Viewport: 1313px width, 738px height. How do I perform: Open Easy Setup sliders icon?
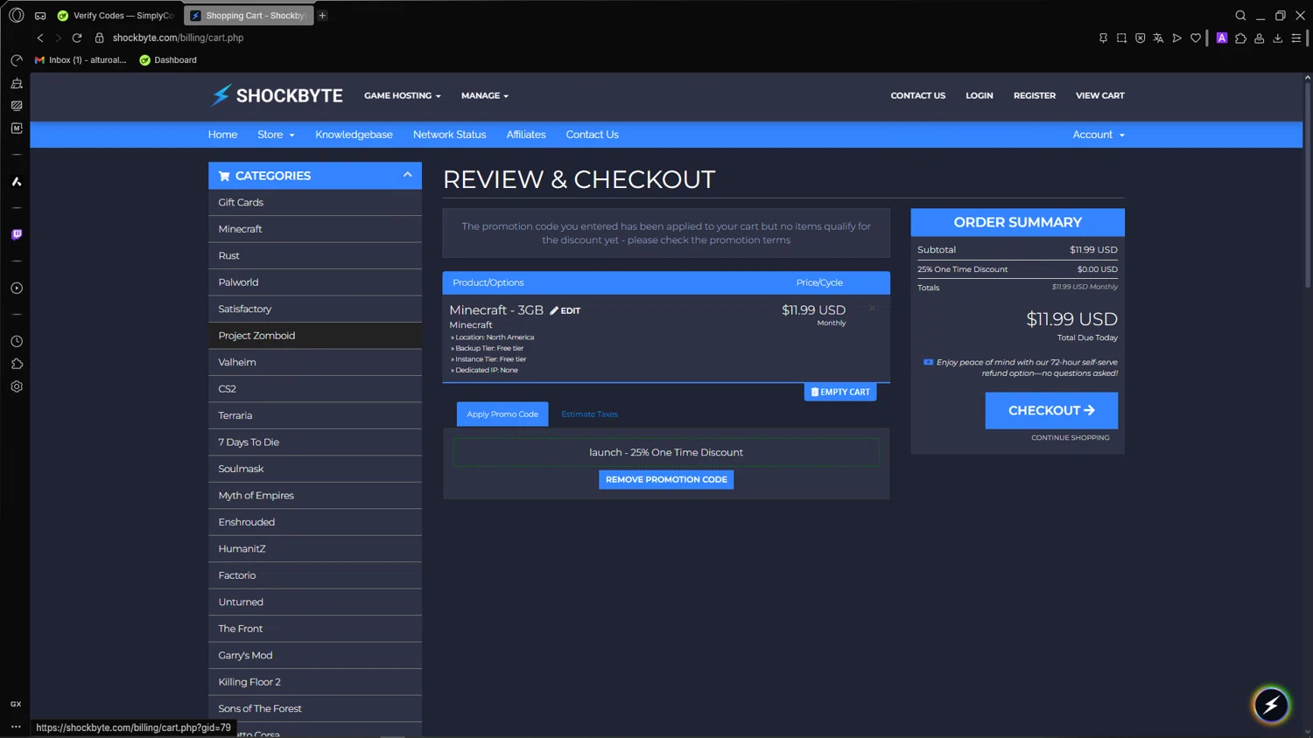pos(1296,38)
